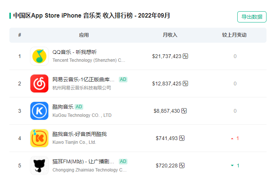Click AD badge beside 酷狗音乐
The height and width of the screenshot is (176, 271).
79,107
